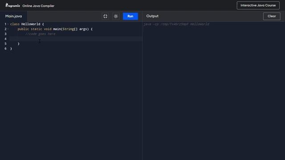Screen dimensions: 285x160
Task: Clear the output panel
Action: (x=272, y=16)
